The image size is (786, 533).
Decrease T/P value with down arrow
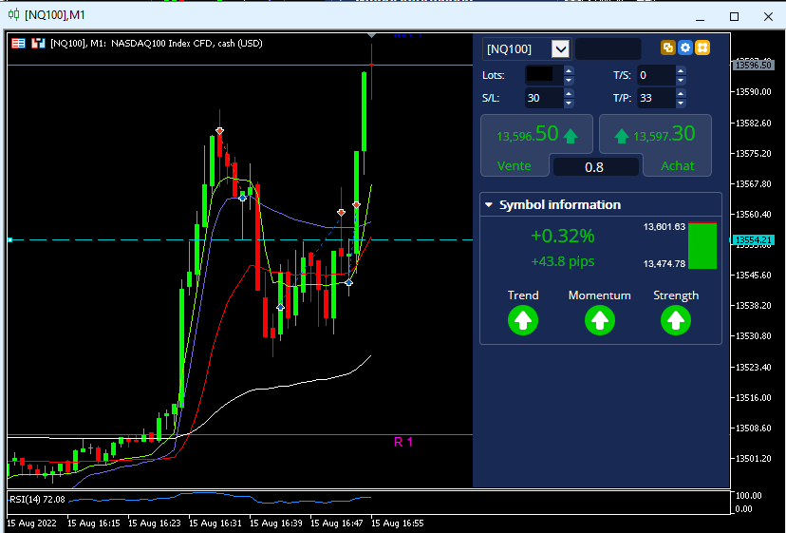pos(681,103)
